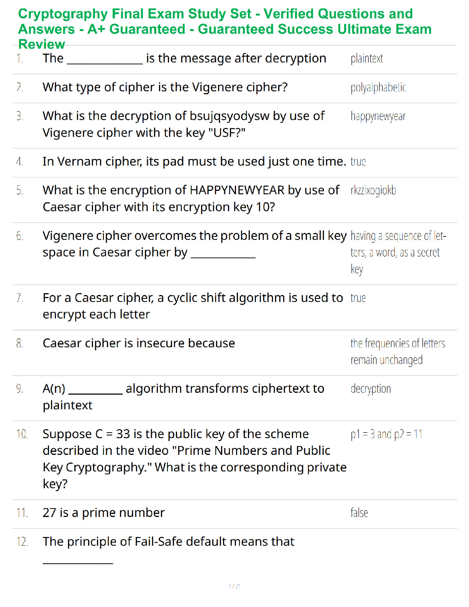469x607 pixels.
Task: Select "27 is a prime number" statement
Action: click(x=103, y=513)
